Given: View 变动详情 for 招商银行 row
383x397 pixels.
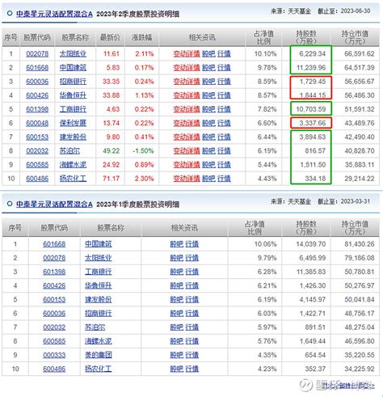Looking at the screenshot, I should click(187, 82).
